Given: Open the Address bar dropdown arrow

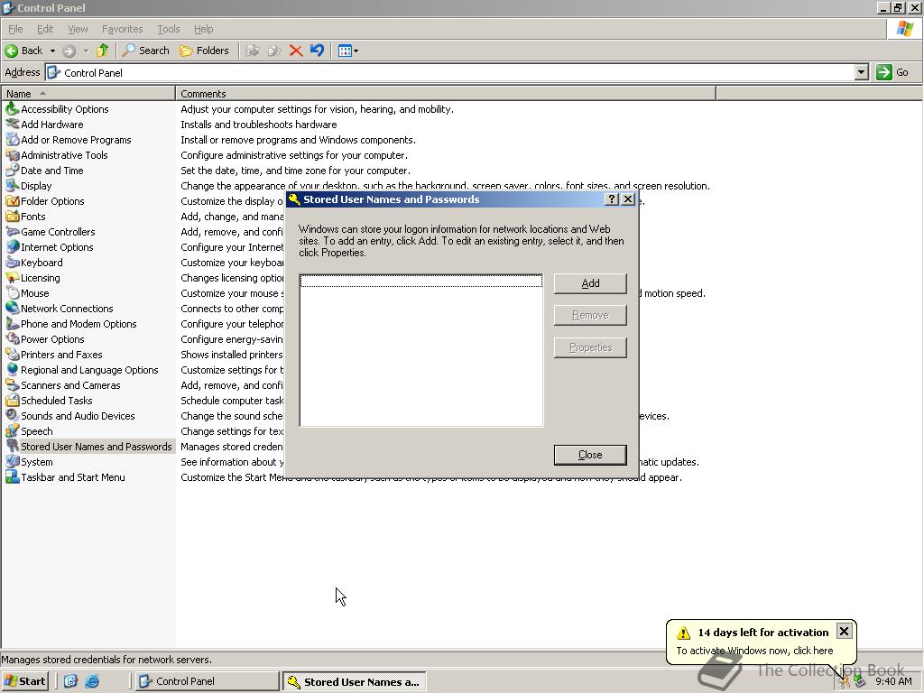Looking at the screenshot, I should 861,72.
